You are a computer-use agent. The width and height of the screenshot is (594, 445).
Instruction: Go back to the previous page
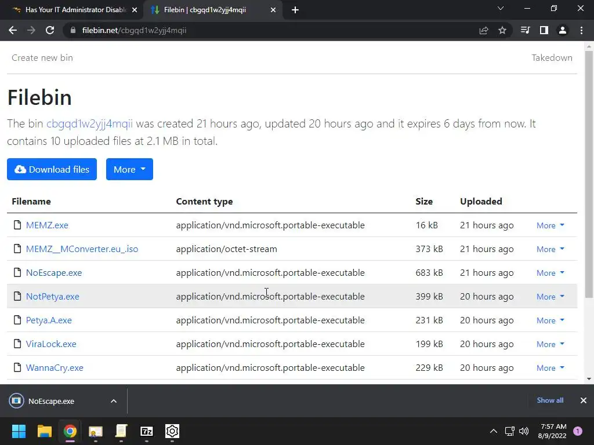pos(13,30)
